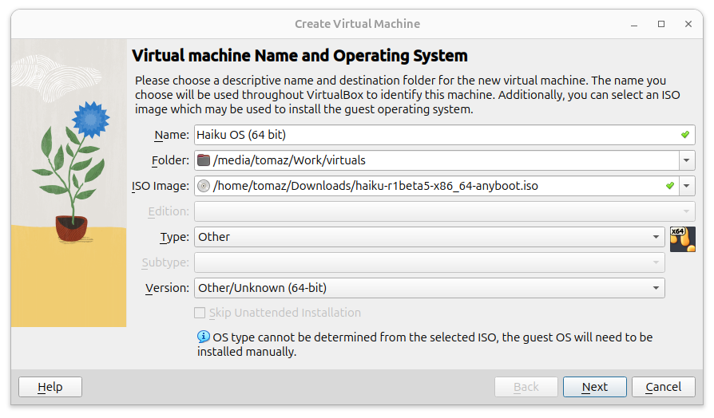The height and width of the screenshot is (418, 714).
Task: Click the Subtype: label
Action: coord(165,262)
